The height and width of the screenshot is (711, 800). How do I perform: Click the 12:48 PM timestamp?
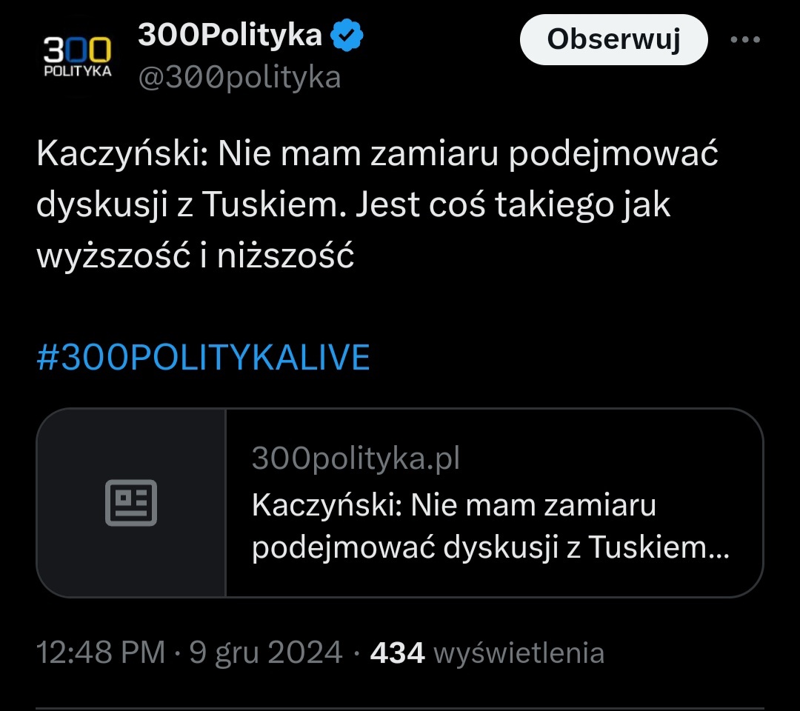[101, 652]
